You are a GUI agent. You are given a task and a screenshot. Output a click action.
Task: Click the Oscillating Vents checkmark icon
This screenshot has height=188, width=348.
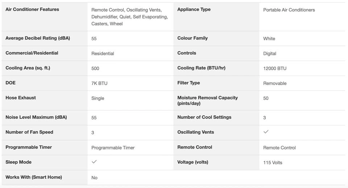click(x=266, y=132)
